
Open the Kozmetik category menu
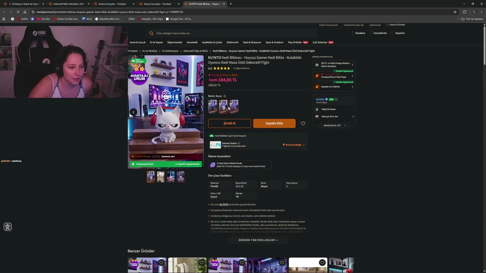tap(192, 42)
